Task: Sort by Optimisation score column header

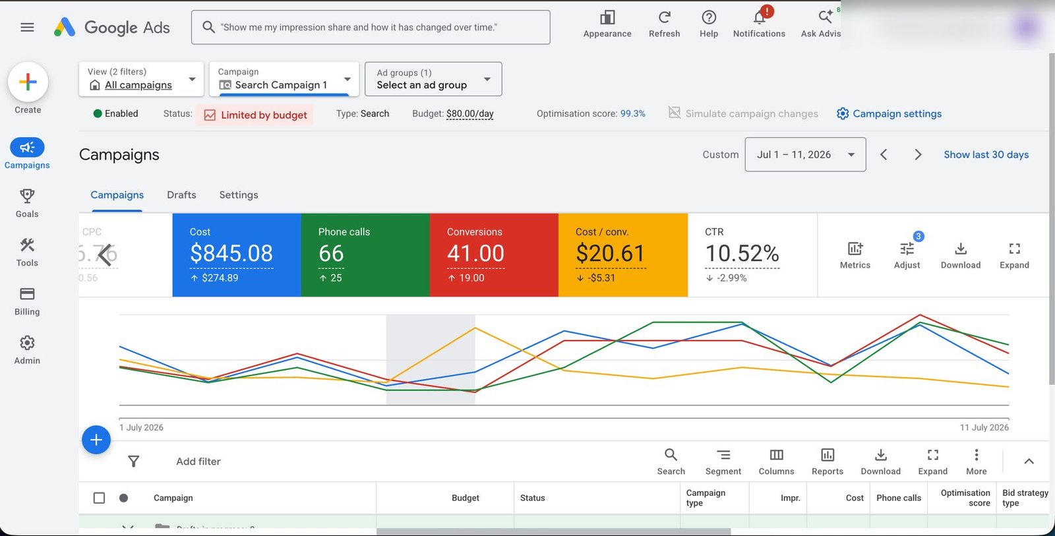Action: [965, 498]
